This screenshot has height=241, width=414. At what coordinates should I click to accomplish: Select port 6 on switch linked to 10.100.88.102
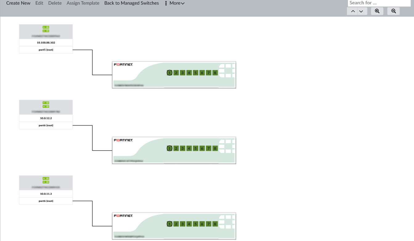202,73
